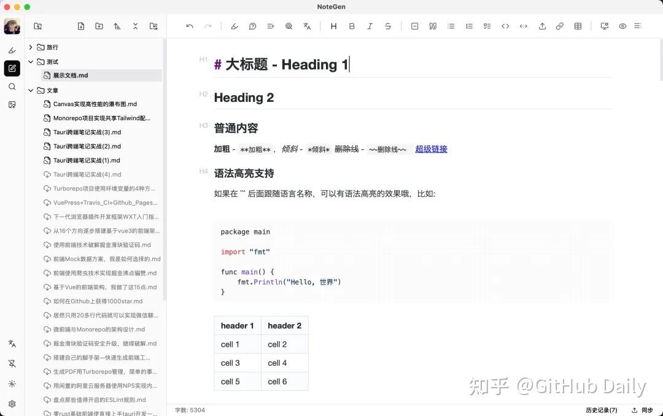This screenshot has width=663, height=416.
Task: Open settings with the gear icon
Action: click(12, 404)
